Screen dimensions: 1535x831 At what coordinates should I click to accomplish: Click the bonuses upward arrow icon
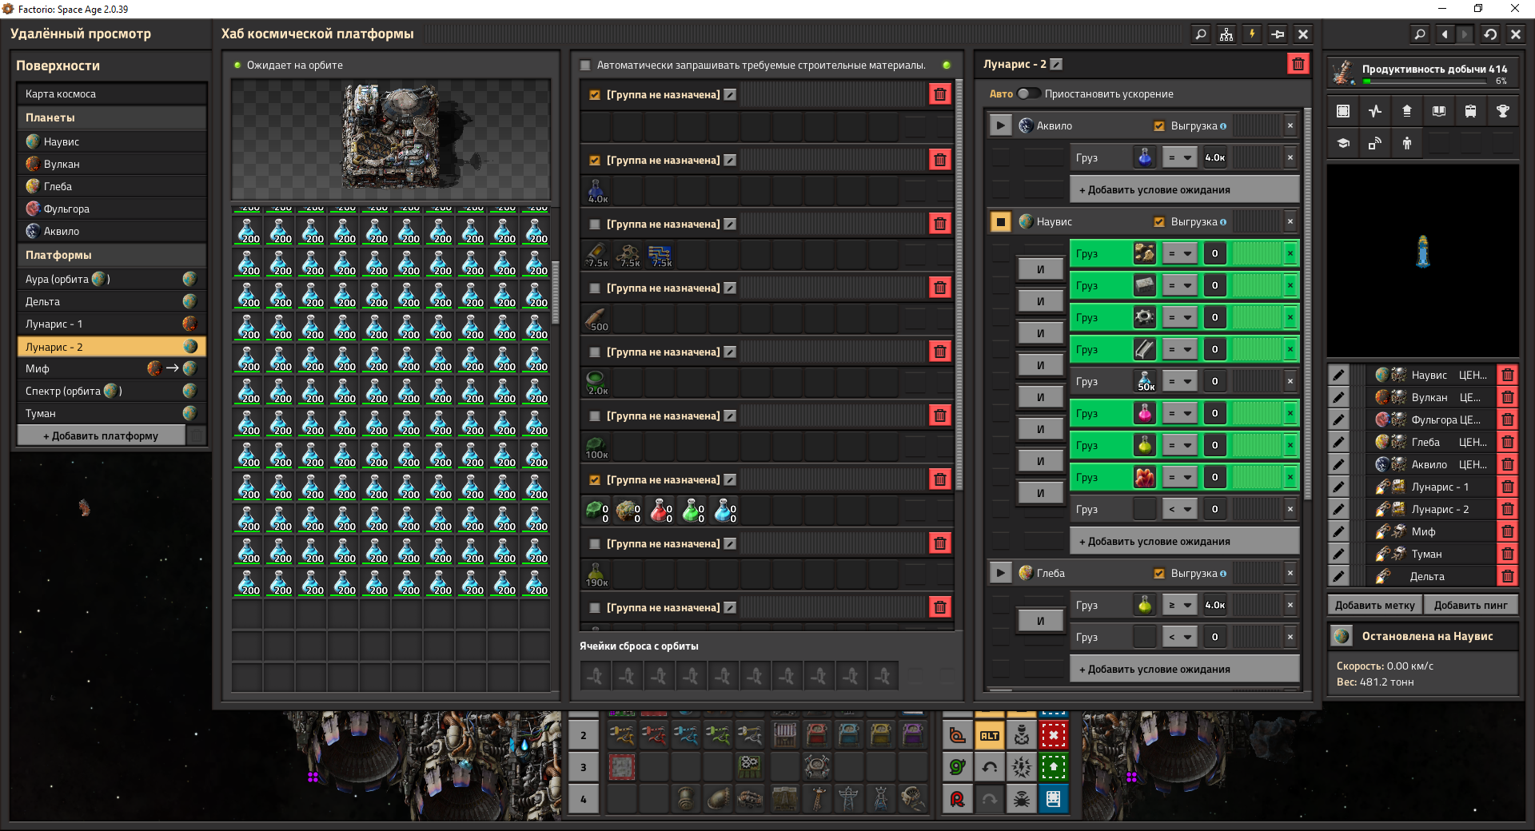click(1407, 111)
